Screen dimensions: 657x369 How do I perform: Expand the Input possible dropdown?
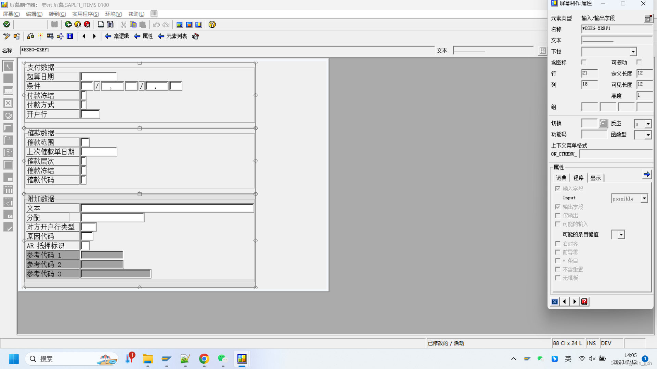(644, 199)
